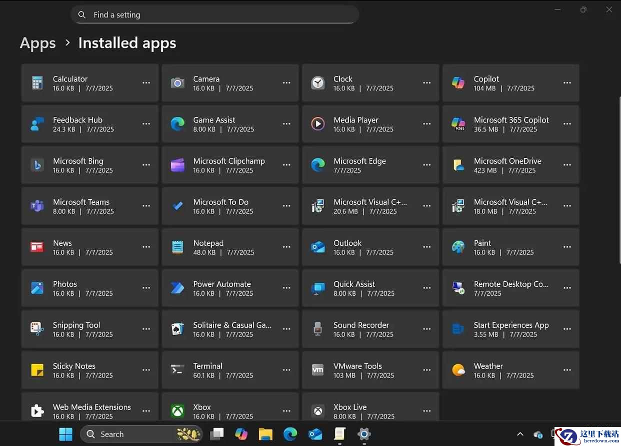Click the Microsoft OneDrive icon
The height and width of the screenshot is (446, 621).
coord(458,165)
